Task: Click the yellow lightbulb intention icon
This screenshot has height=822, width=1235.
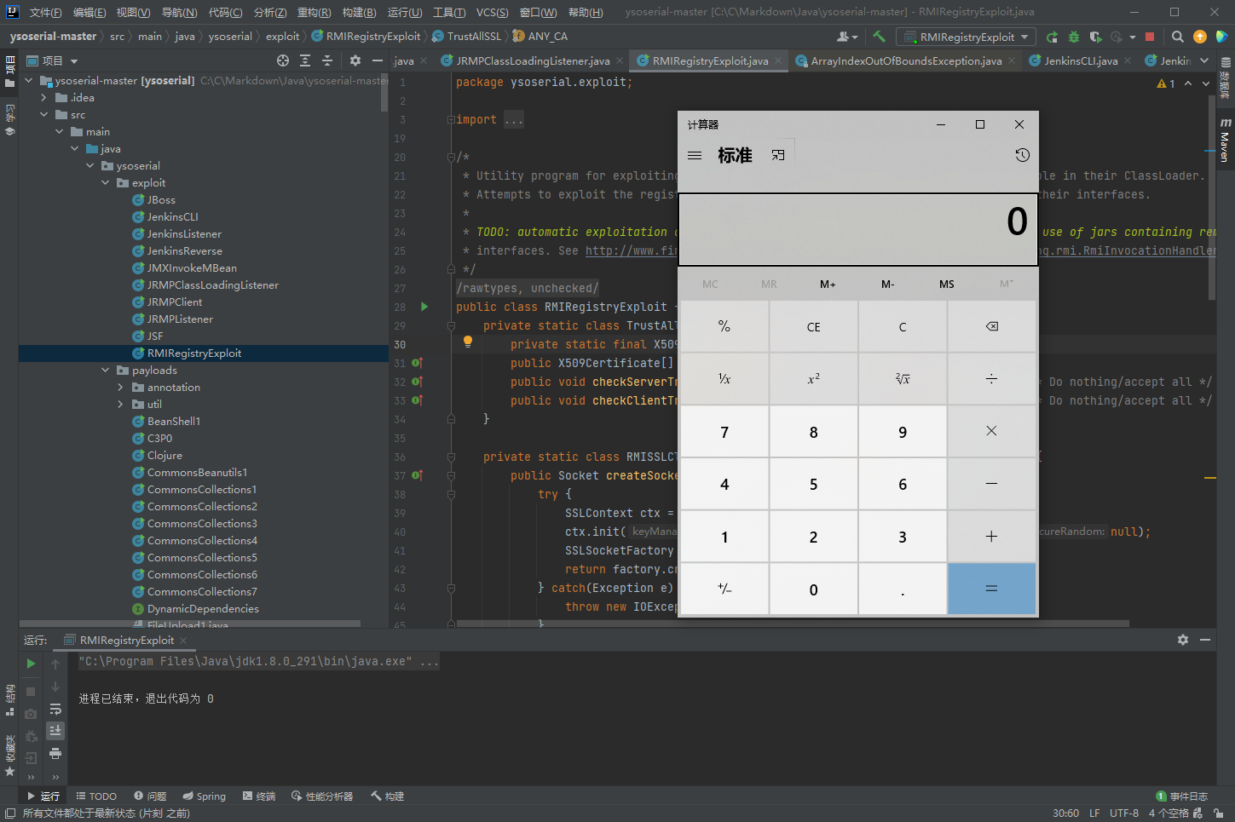Action: [x=468, y=342]
